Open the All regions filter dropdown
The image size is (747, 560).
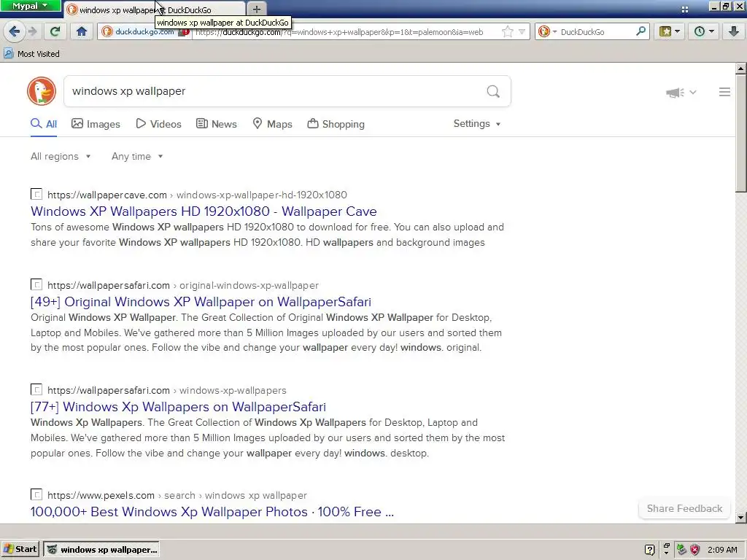[61, 156]
